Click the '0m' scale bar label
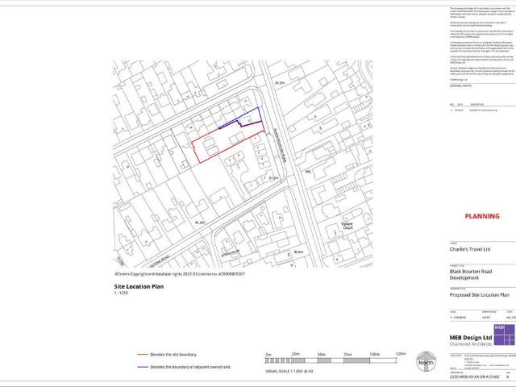Screen dimensions: 516x387 click(x=268, y=355)
